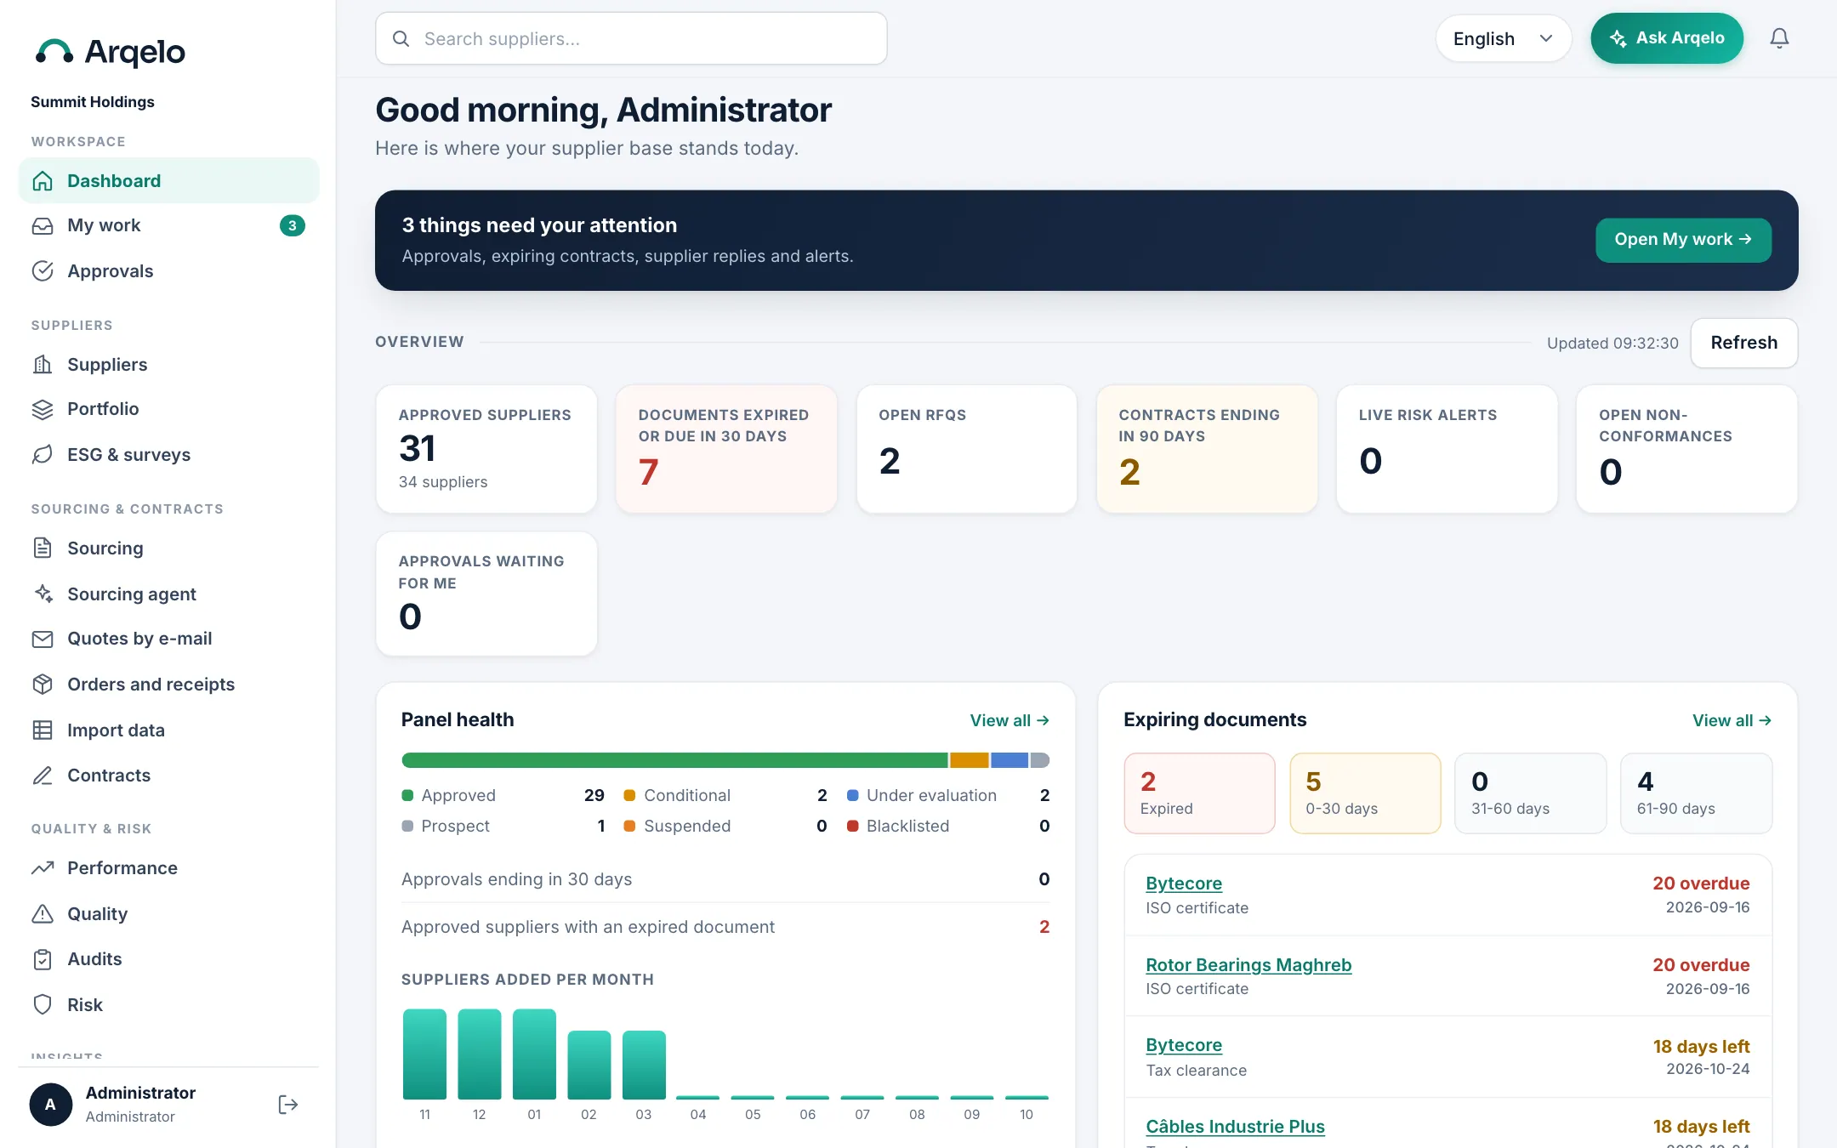Click the Arqelo logo

[x=111, y=52]
